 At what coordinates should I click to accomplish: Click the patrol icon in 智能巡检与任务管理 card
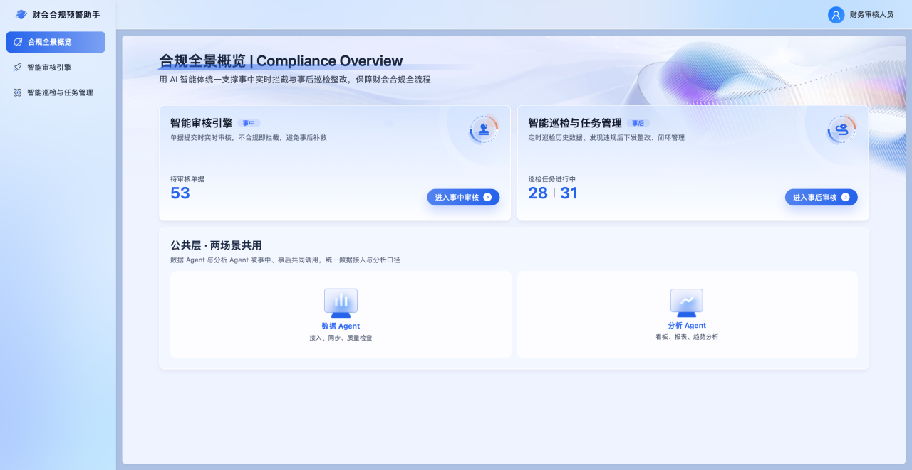[x=841, y=129]
